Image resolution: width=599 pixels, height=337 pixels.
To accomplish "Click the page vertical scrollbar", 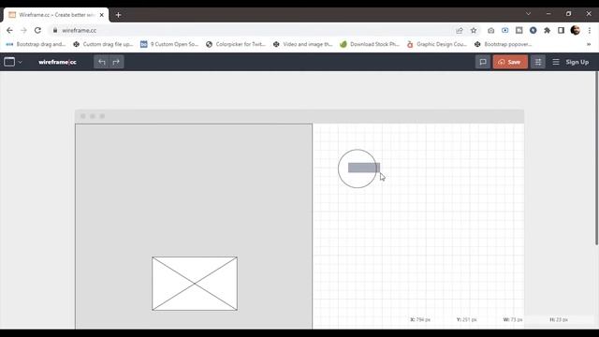I will pos(596,158).
